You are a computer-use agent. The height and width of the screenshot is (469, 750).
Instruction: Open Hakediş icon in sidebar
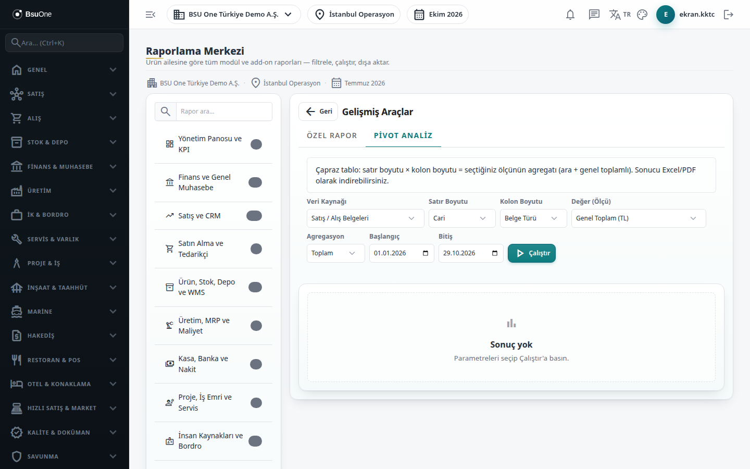click(17, 336)
